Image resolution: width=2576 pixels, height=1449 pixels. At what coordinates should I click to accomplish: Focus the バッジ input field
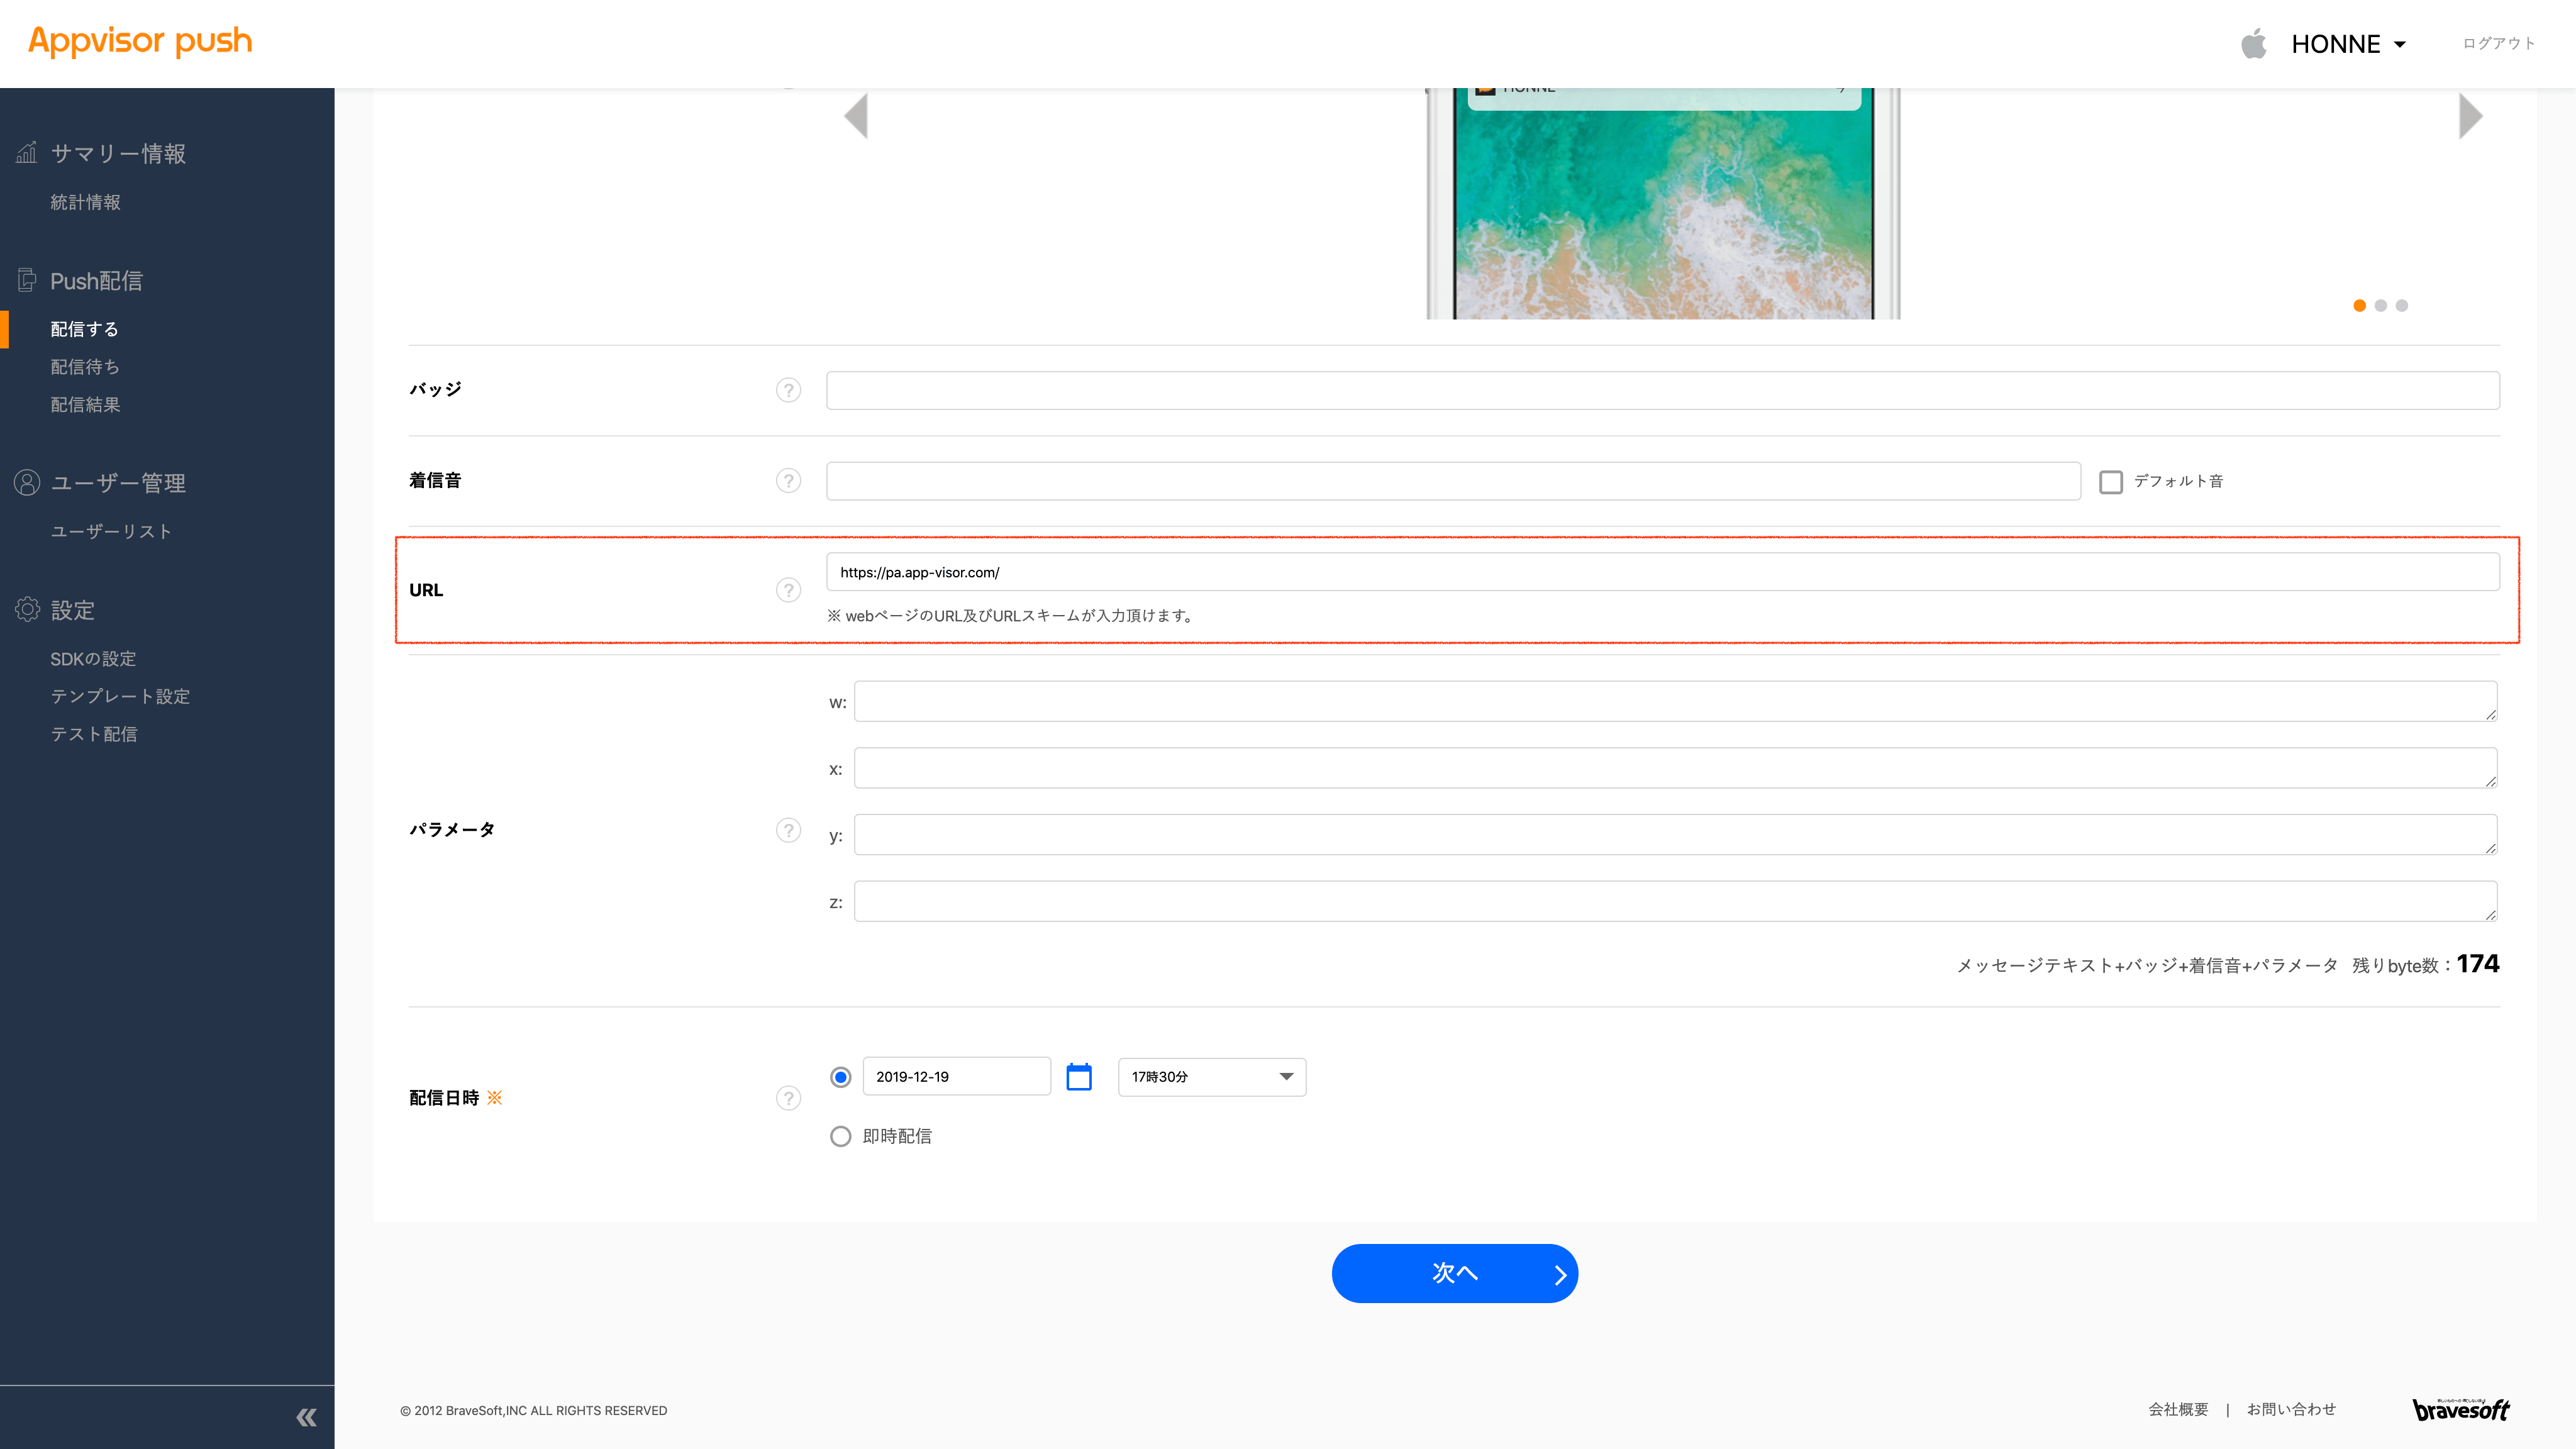(x=1662, y=390)
